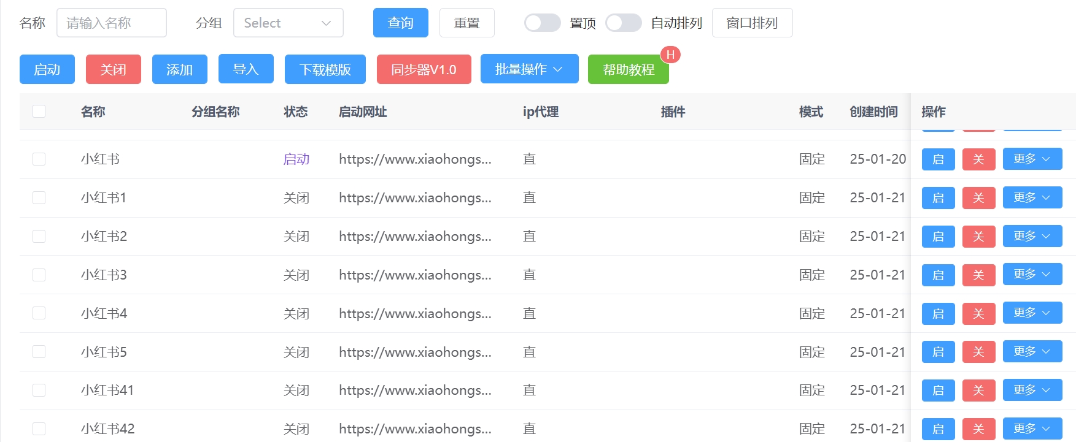Click 启 start button for 小红书42

pyautogui.click(x=939, y=429)
